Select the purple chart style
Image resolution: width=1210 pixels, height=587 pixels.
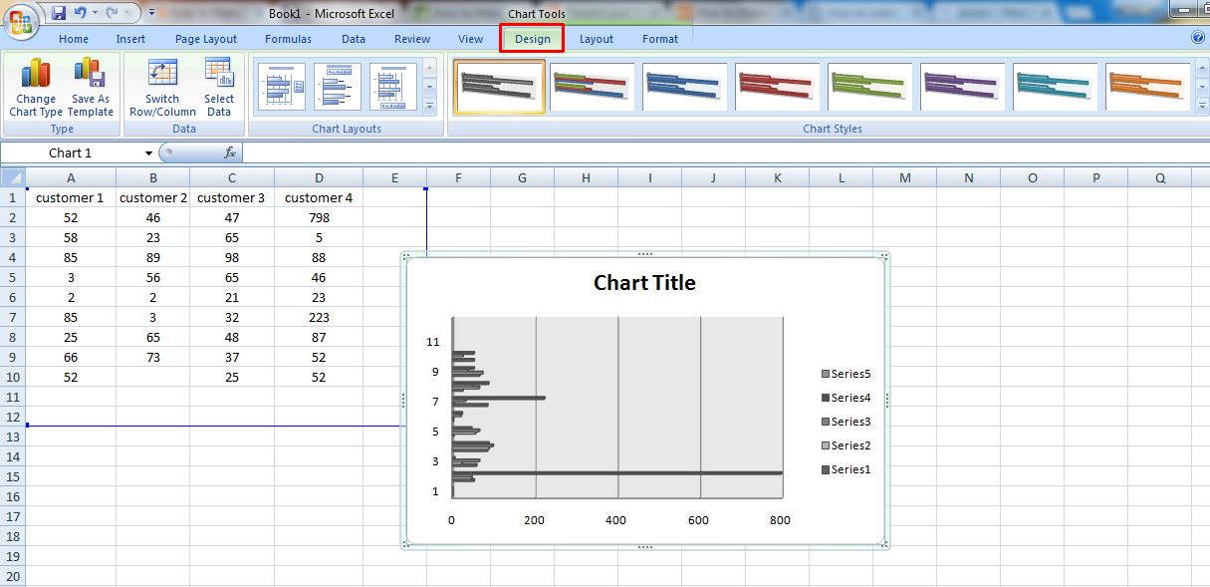[963, 87]
